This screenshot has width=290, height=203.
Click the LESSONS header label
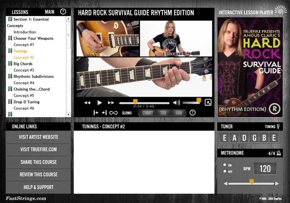[20, 12]
